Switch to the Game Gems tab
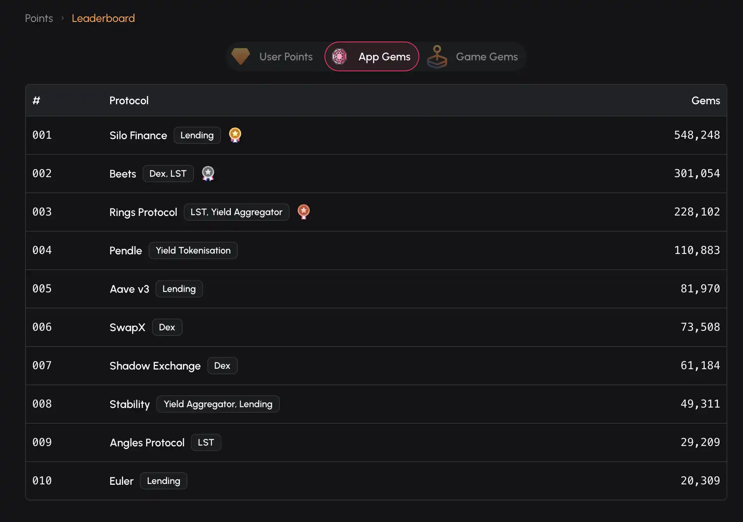This screenshot has height=522, width=743. [x=486, y=57]
